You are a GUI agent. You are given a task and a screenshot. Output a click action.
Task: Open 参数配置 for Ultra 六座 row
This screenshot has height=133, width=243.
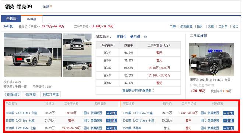[x=96, y=113]
